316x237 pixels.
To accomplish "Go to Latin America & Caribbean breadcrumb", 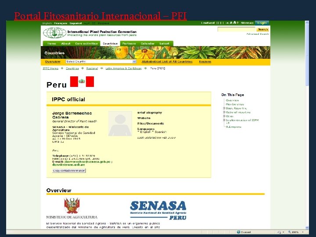I will pos(123,68).
